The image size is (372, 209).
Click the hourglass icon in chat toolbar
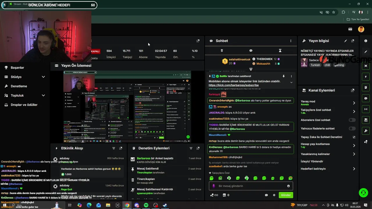[280, 51]
